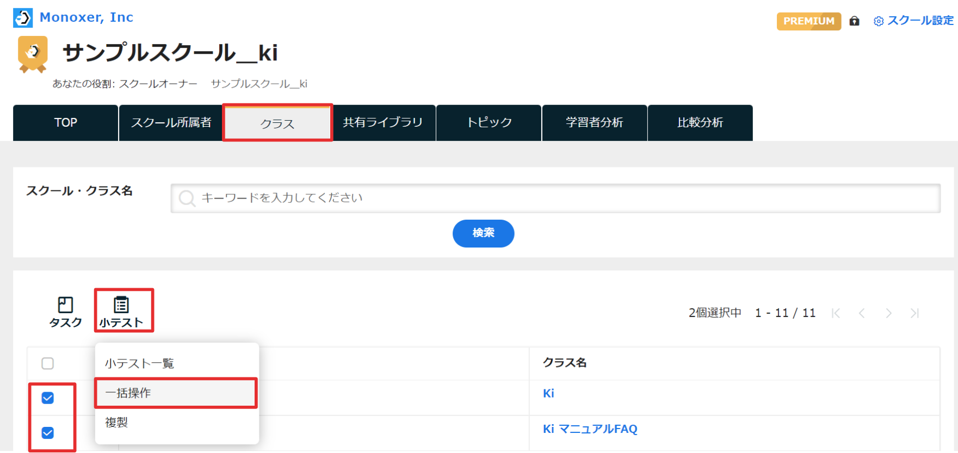The width and height of the screenshot is (958, 453).
Task: Click the school badge icon beside title
Action: point(33,54)
